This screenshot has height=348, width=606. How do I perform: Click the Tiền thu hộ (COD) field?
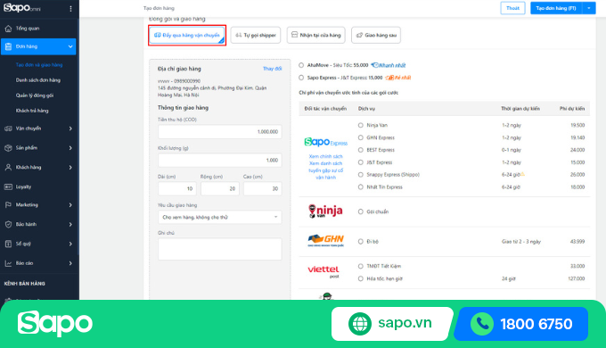pyautogui.click(x=220, y=131)
